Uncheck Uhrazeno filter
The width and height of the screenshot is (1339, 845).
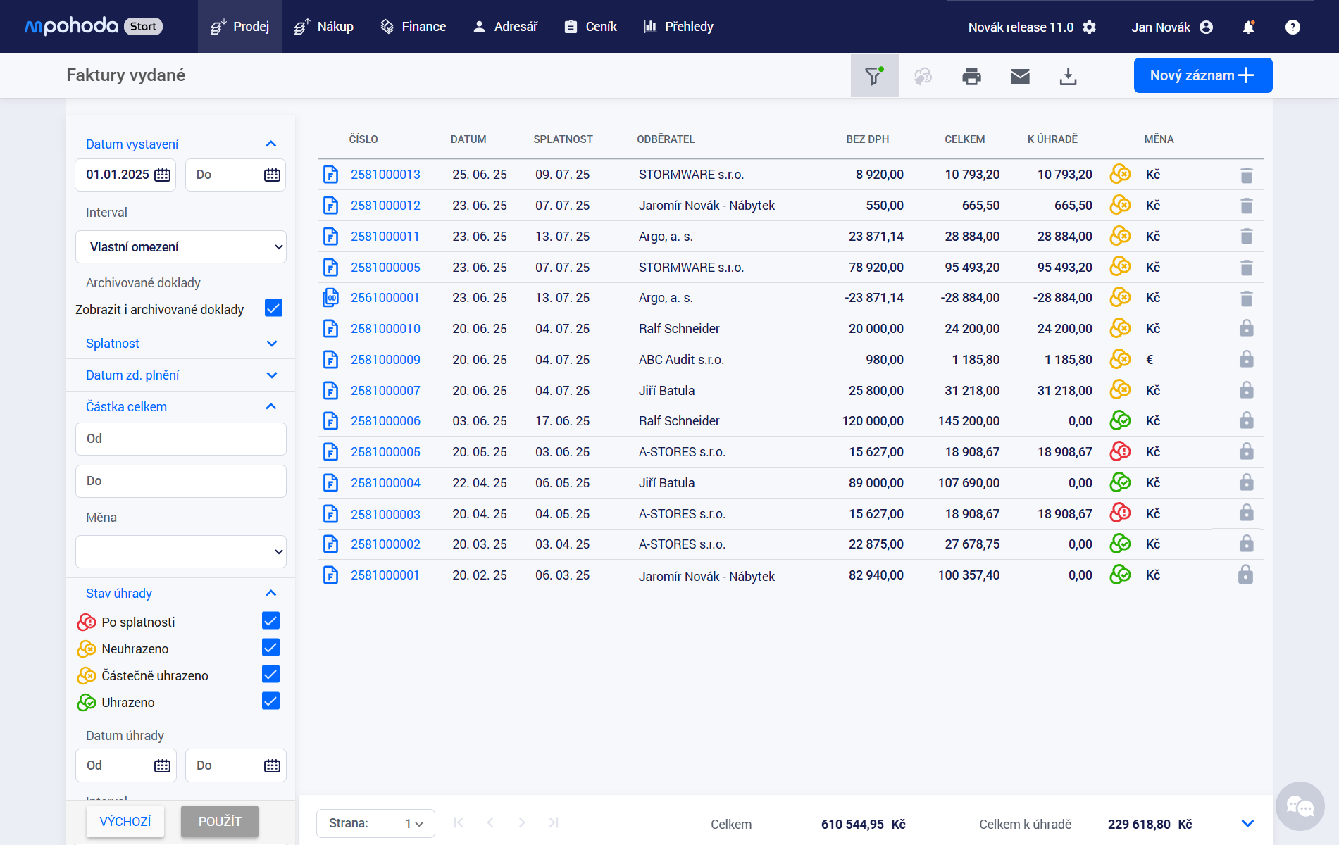pos(270,701)
